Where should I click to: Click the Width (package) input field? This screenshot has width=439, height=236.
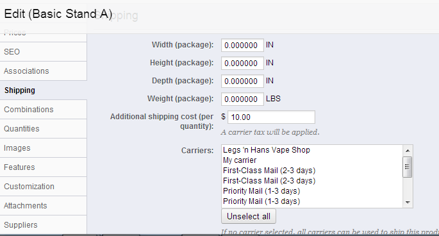(242, 45)
